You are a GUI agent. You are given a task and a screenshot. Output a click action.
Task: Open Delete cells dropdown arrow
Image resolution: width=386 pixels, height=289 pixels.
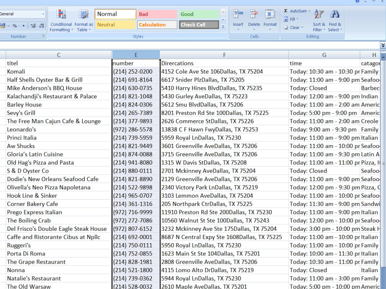pyautogui.click(x=254, y=30)
